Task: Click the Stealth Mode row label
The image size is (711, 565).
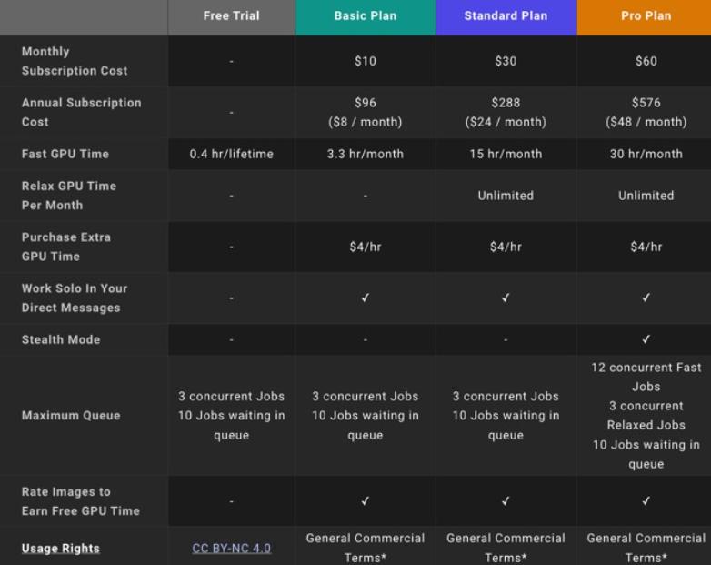Action: pos(61,339)
